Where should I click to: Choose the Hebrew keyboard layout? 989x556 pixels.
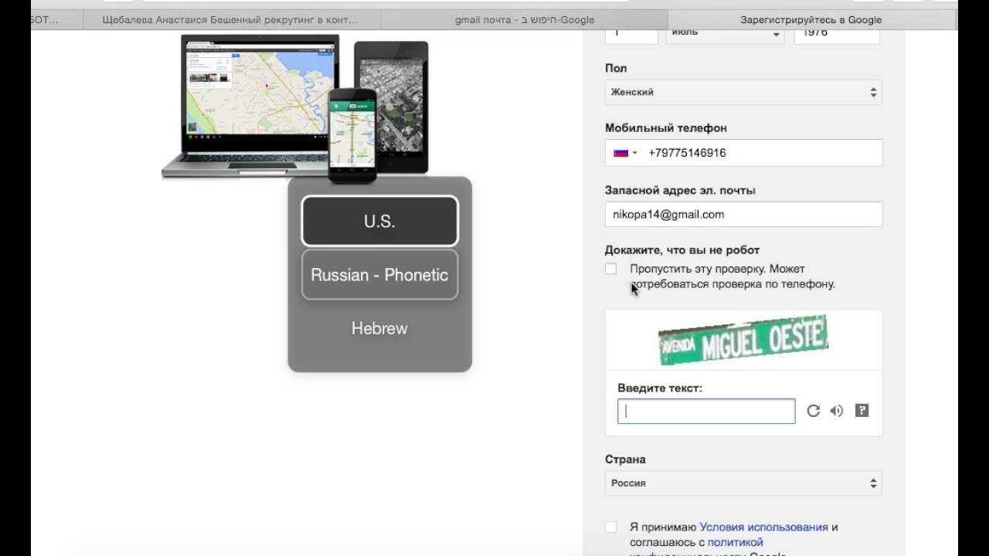379,328
